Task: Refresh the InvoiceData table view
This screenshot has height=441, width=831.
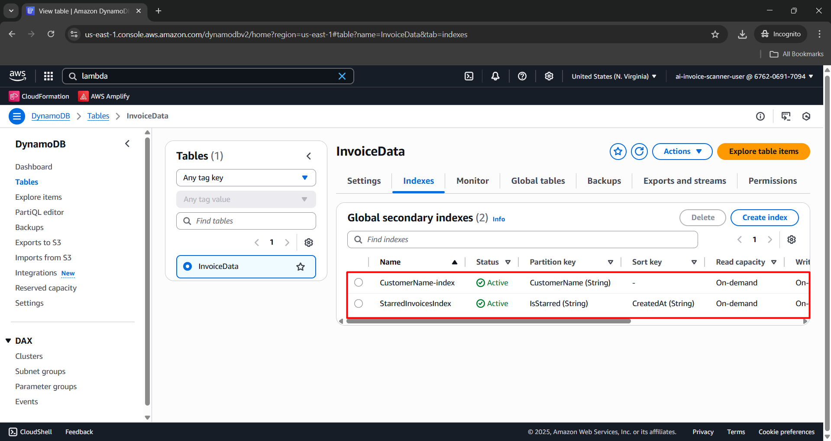Action: tap(639, 151)
